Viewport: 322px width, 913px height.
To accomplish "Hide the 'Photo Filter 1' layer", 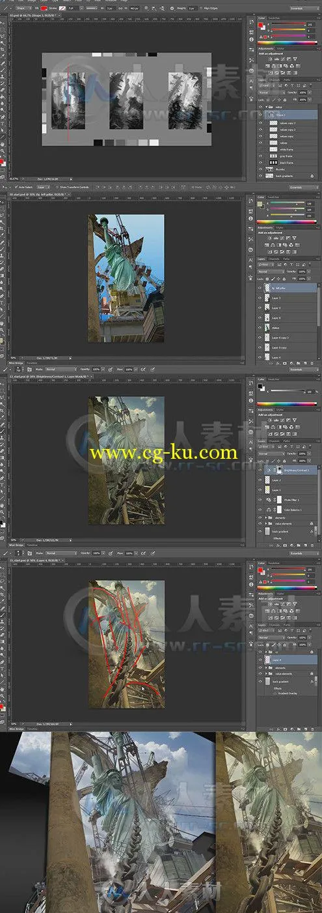I will tap(260, 500).
